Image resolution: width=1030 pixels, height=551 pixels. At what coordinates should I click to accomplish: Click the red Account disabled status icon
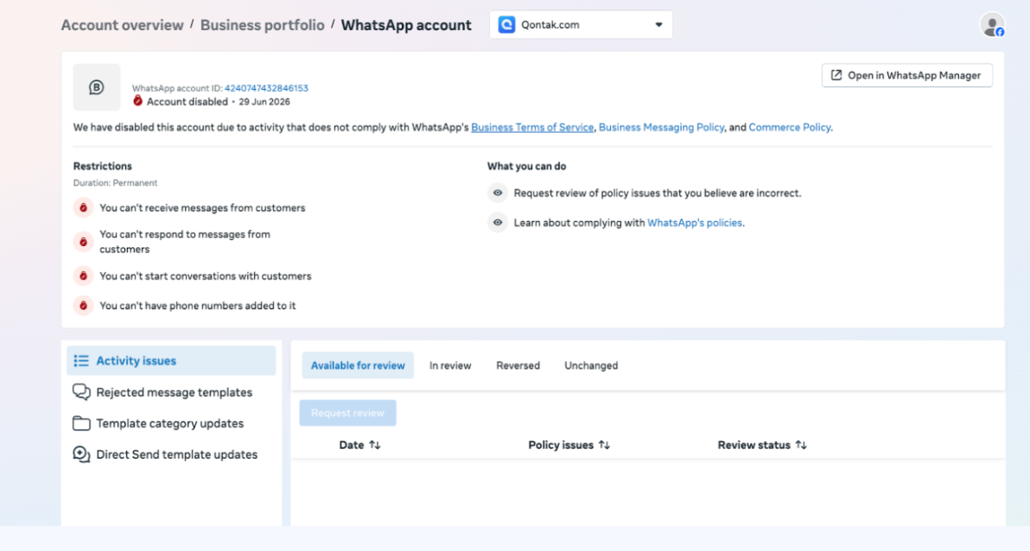coord(137,101)
